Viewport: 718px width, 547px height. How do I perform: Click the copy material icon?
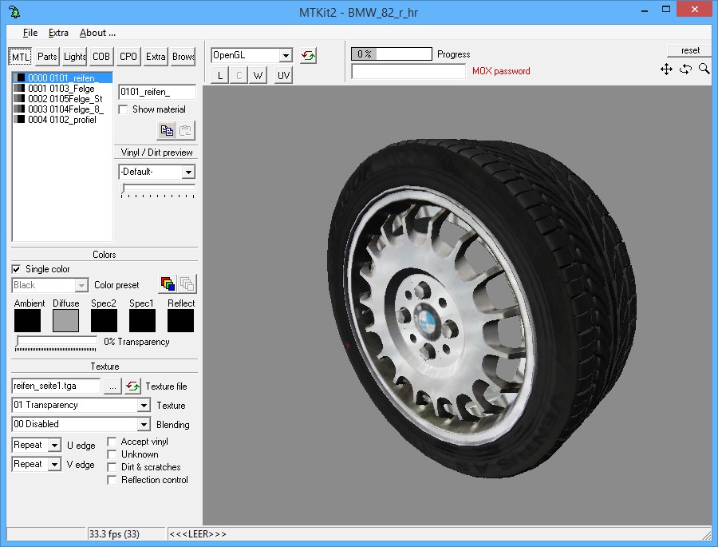pos(167,130)
